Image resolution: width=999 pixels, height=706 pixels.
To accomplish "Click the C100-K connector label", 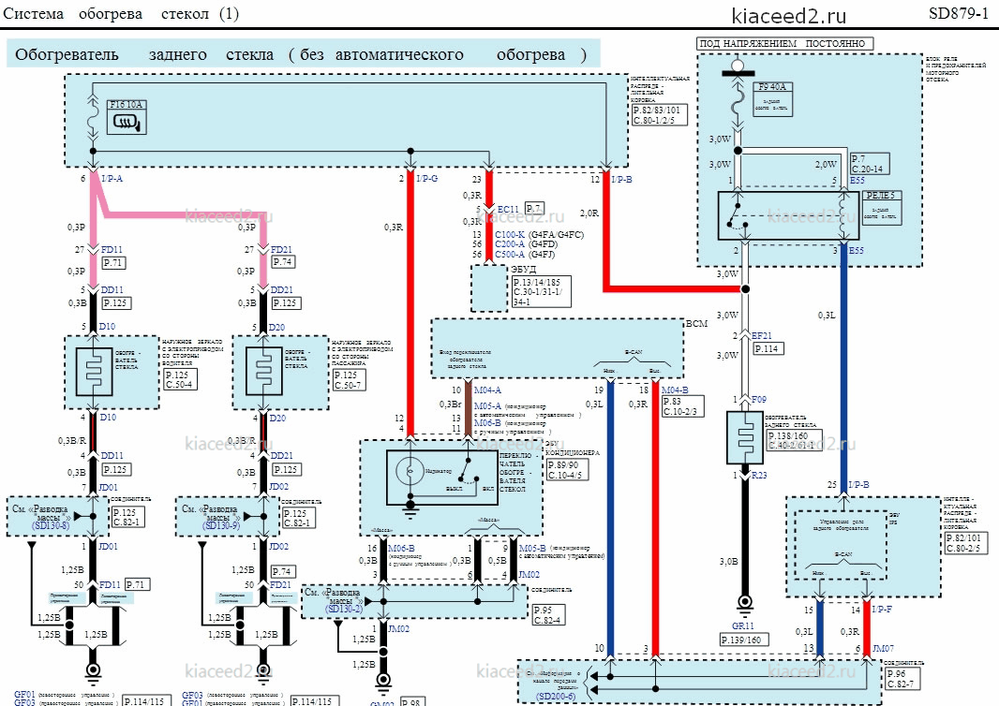I will pyautogui.click(x=510, y=235).
